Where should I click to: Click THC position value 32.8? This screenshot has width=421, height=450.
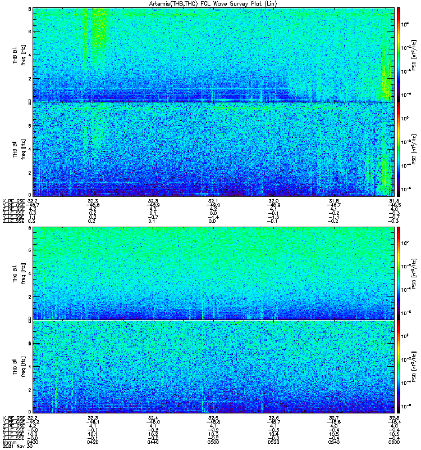[x=395, y=418]
